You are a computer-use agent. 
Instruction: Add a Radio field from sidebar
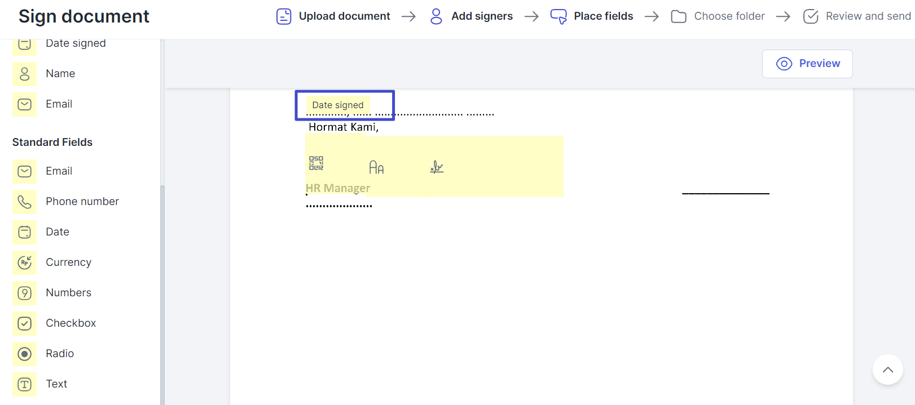tap(60, 354)
